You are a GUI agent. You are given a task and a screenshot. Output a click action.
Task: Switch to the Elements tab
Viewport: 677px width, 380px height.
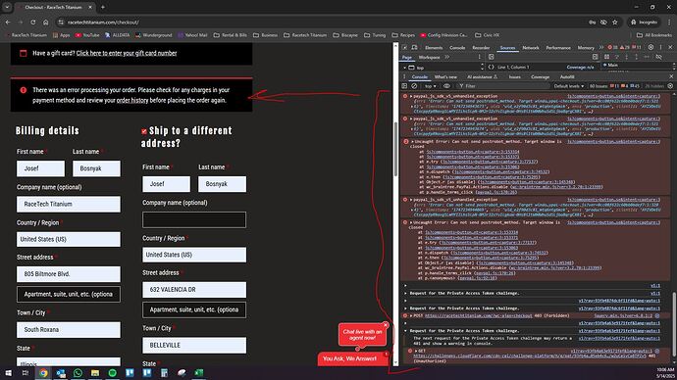pyautogui.click(x=434, y=48)
